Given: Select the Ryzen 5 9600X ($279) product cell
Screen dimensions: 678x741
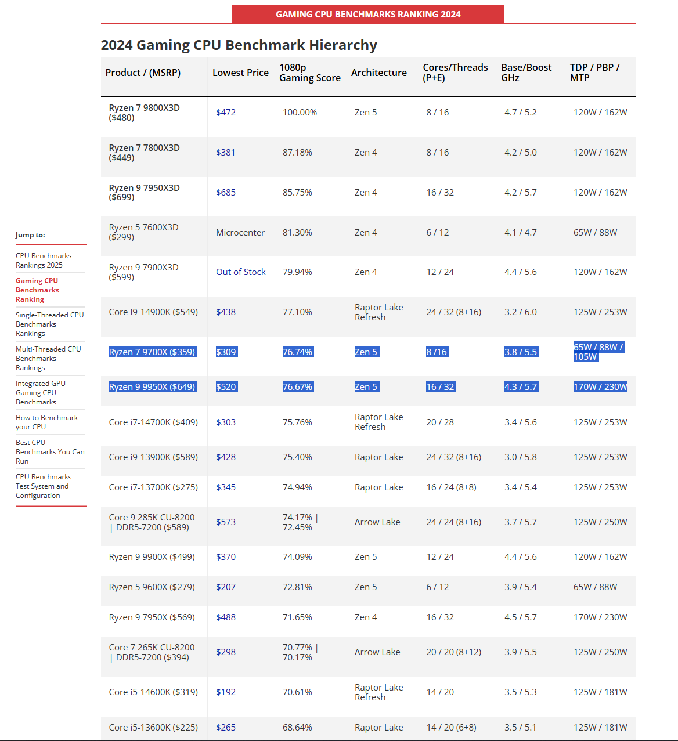Looking at the screenshot, I should [152, 587].
